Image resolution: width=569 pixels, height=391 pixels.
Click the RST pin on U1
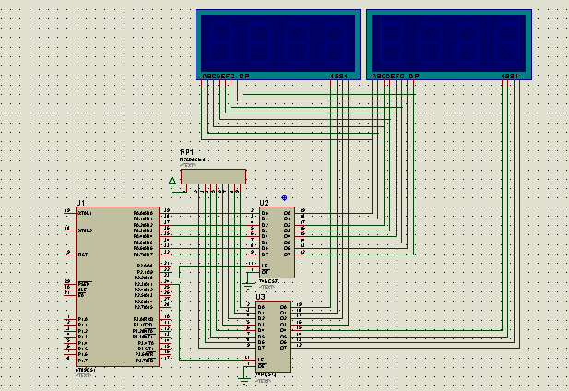tap(82, 255)
